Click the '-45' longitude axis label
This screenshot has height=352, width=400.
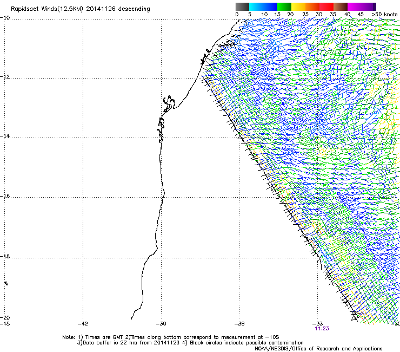5,324
